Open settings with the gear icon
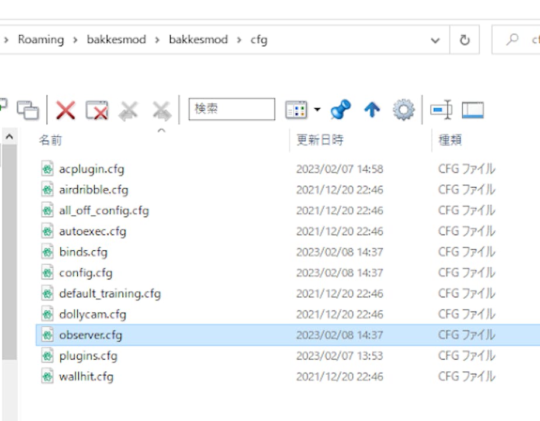This screenshot has height=421, width=540. point(403,109)
